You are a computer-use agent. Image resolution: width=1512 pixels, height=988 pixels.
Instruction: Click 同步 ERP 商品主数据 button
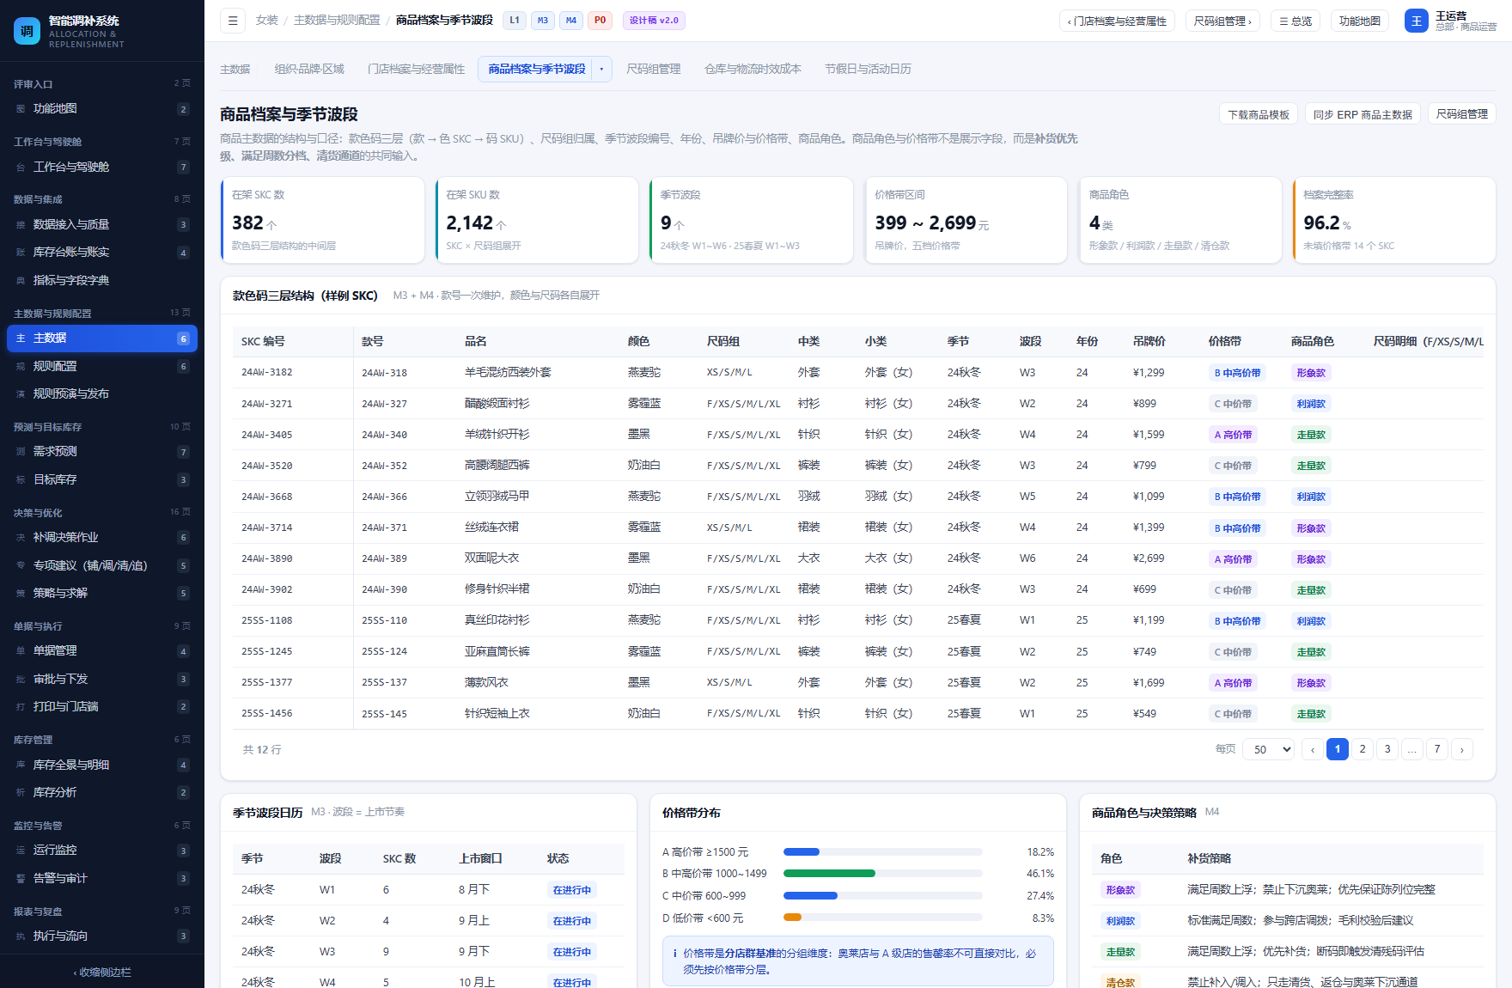[x=1363, y=114]
